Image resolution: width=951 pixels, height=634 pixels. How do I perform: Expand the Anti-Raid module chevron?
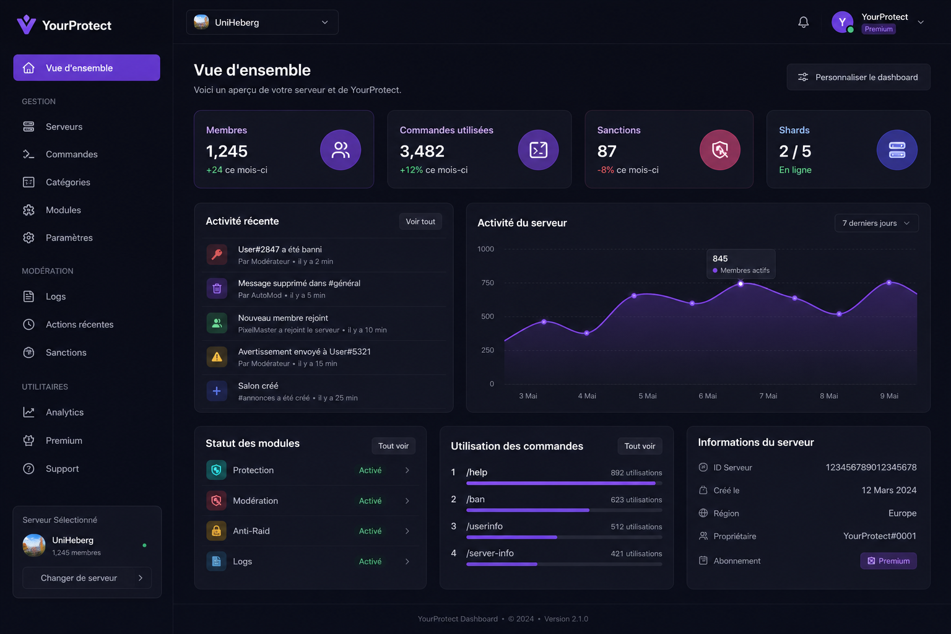pos(407,531)
